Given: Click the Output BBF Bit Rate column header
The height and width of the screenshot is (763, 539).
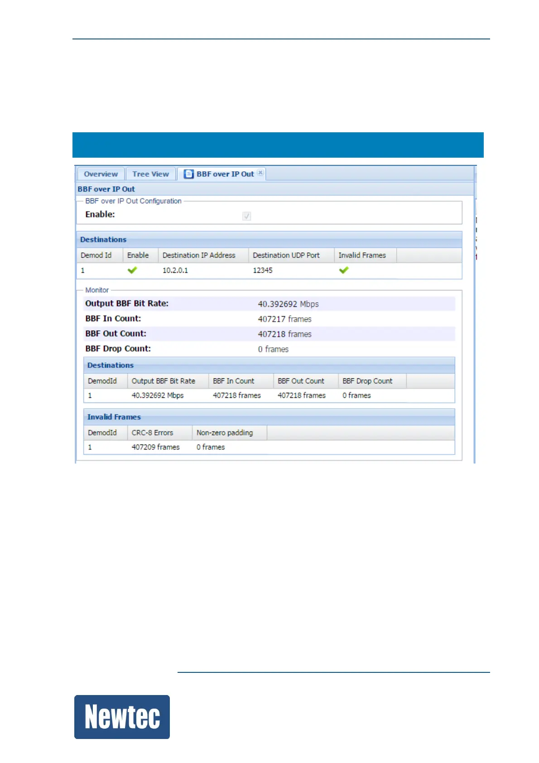Looking at the screenshot, I should (x=168, y=381).
